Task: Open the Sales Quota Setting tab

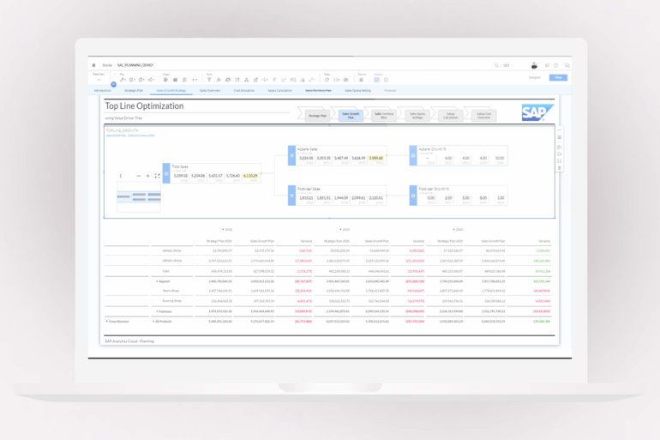Action: pyautogui.click(x=357, y=91)
